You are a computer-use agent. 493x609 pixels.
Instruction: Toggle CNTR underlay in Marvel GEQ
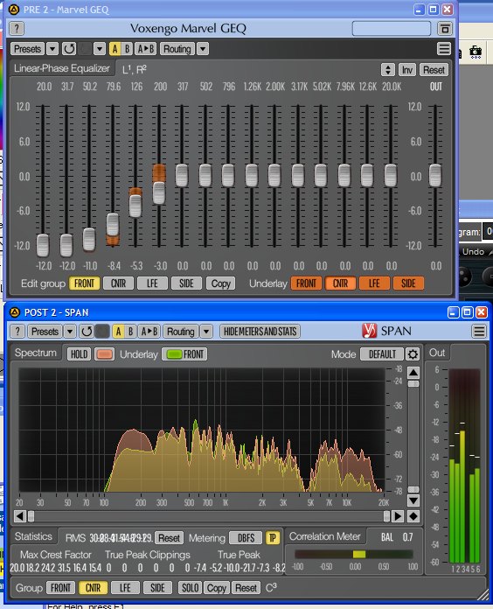pyautogui.click(x=340, y=283)
